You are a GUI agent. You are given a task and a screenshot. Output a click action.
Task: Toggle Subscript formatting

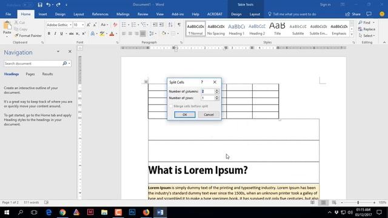pos(78,33)
